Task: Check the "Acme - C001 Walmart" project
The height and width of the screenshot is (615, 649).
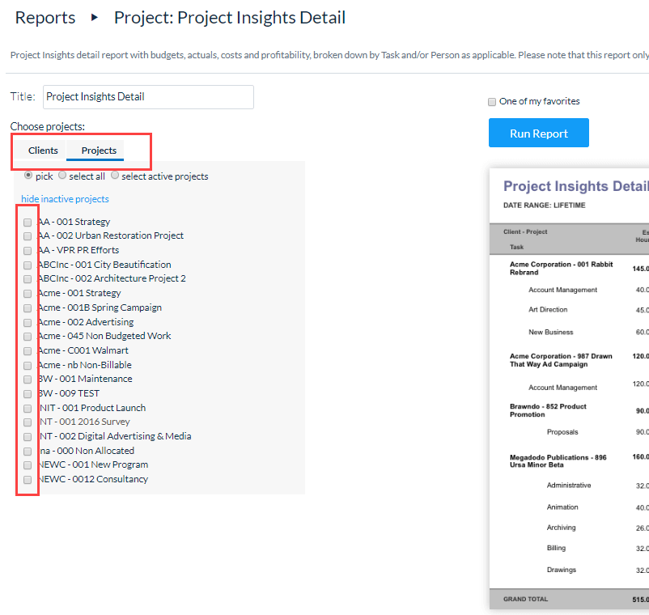Action: [x=28, y=351]
